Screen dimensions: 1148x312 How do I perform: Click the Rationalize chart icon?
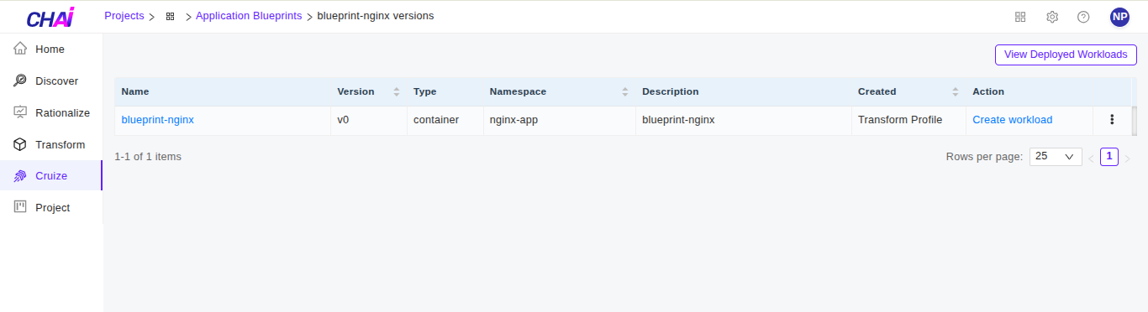(x=21, y=112)
